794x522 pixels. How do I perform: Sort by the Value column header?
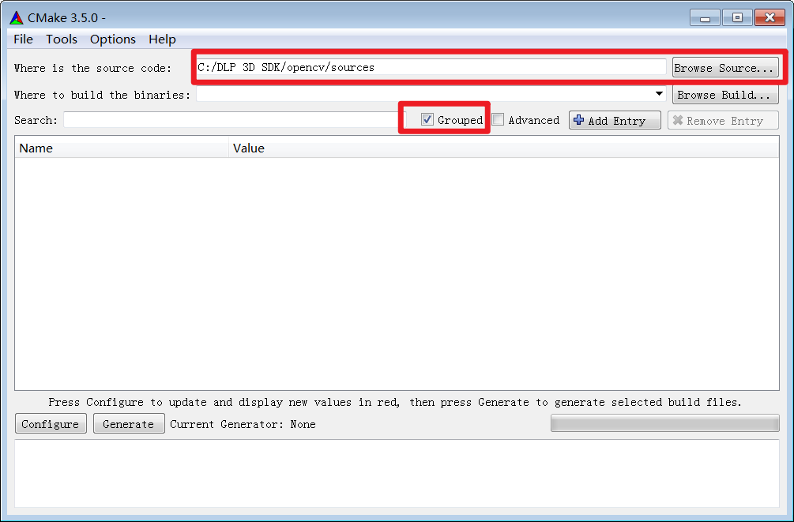504,148
